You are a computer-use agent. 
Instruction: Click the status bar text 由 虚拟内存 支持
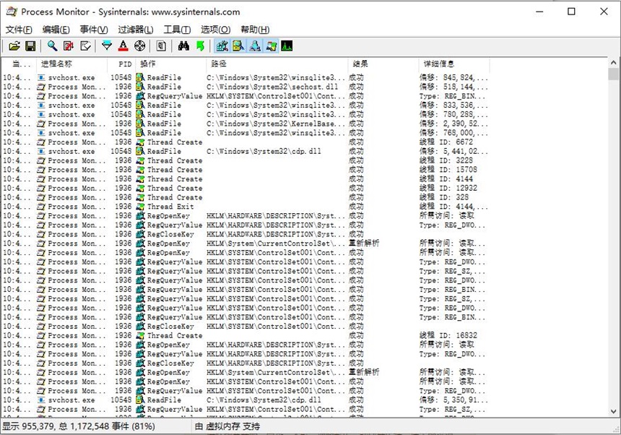[227, 426]
